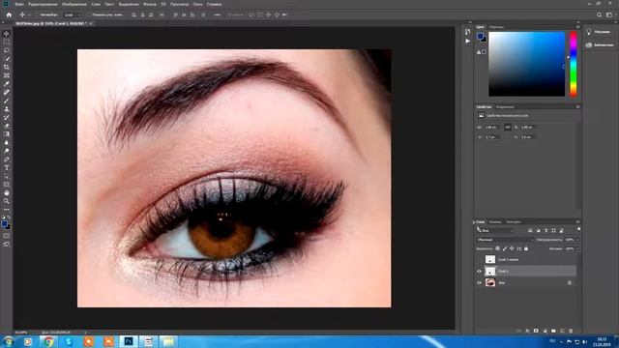Open the 3D menu

coord(163,4)
